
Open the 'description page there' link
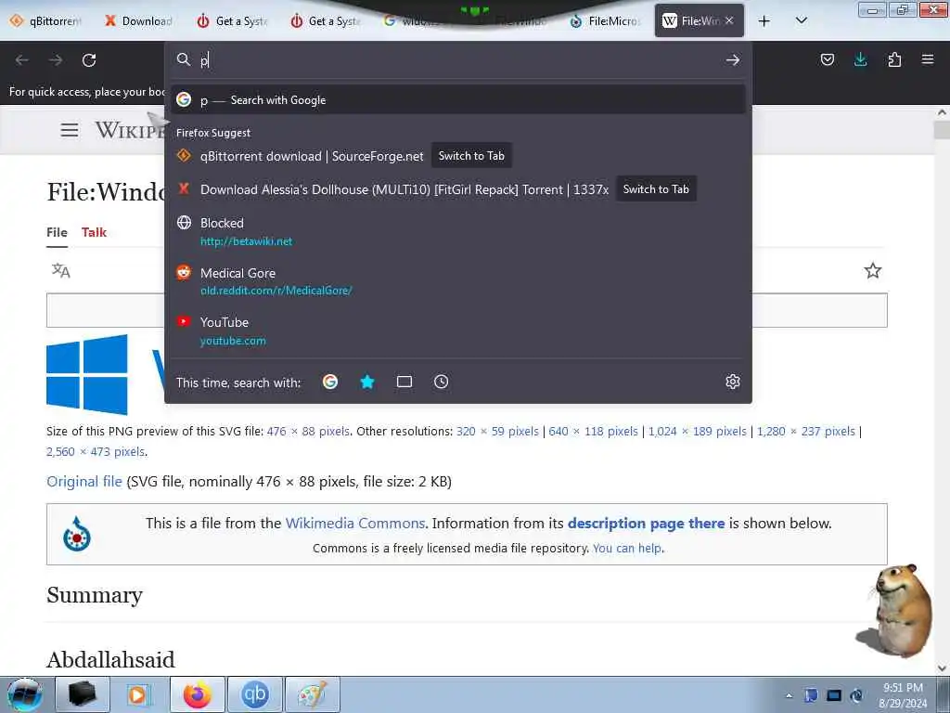[646, 524]
